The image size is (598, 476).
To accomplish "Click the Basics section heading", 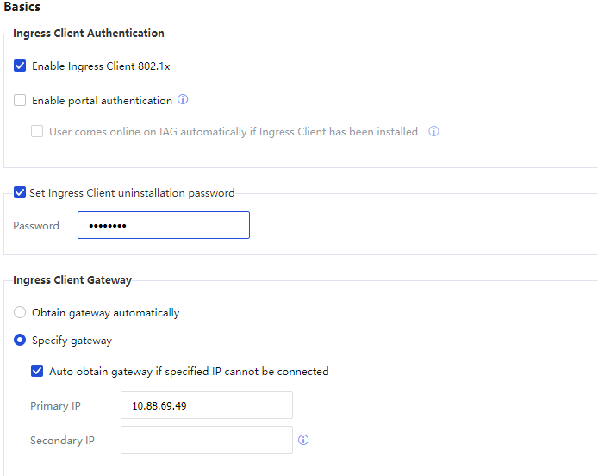I will tap(22, 7).
